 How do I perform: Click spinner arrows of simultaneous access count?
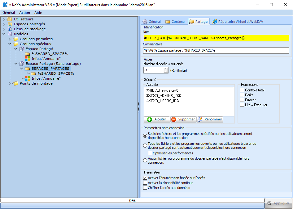click(x=166, y=70)
